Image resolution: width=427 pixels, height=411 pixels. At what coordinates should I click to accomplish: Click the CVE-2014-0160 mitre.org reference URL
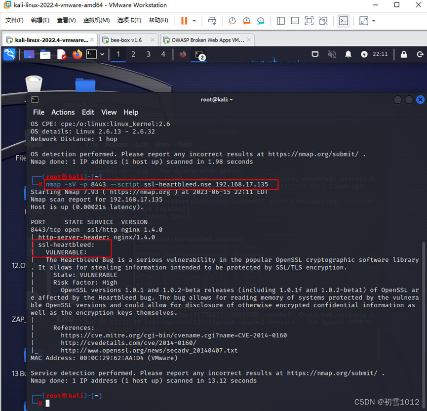coord(174,335)
